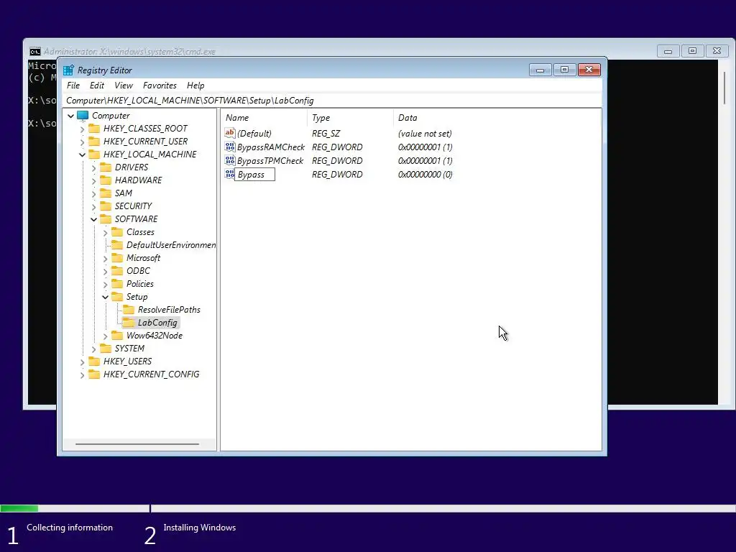Image resolution: width=736 pixels, height=552 pixels.
Task: Select the HKEY_USERS tree label
Action: pyautogui.click(x=127, y=362)
